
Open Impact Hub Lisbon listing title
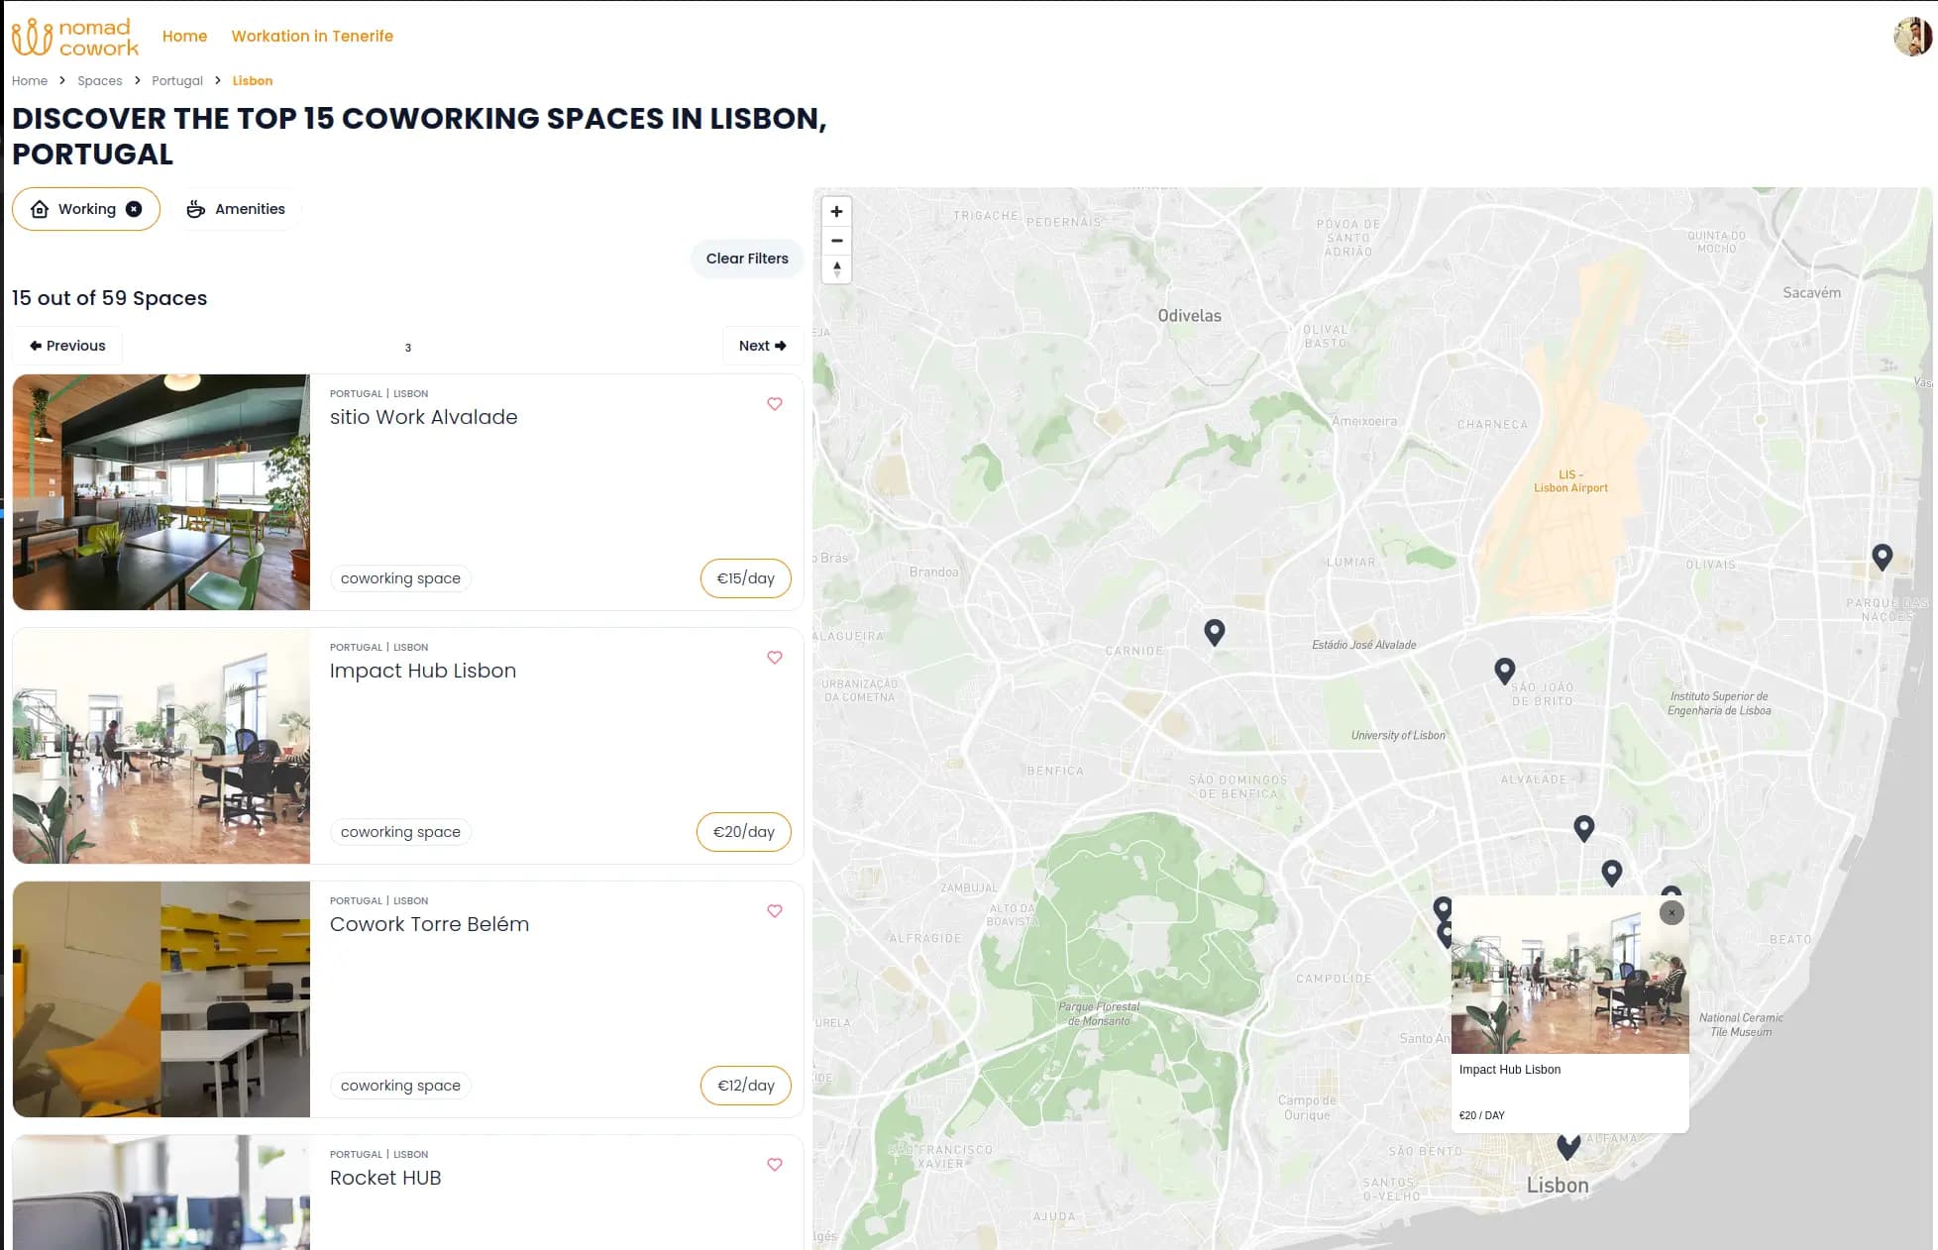pos(423,671)
